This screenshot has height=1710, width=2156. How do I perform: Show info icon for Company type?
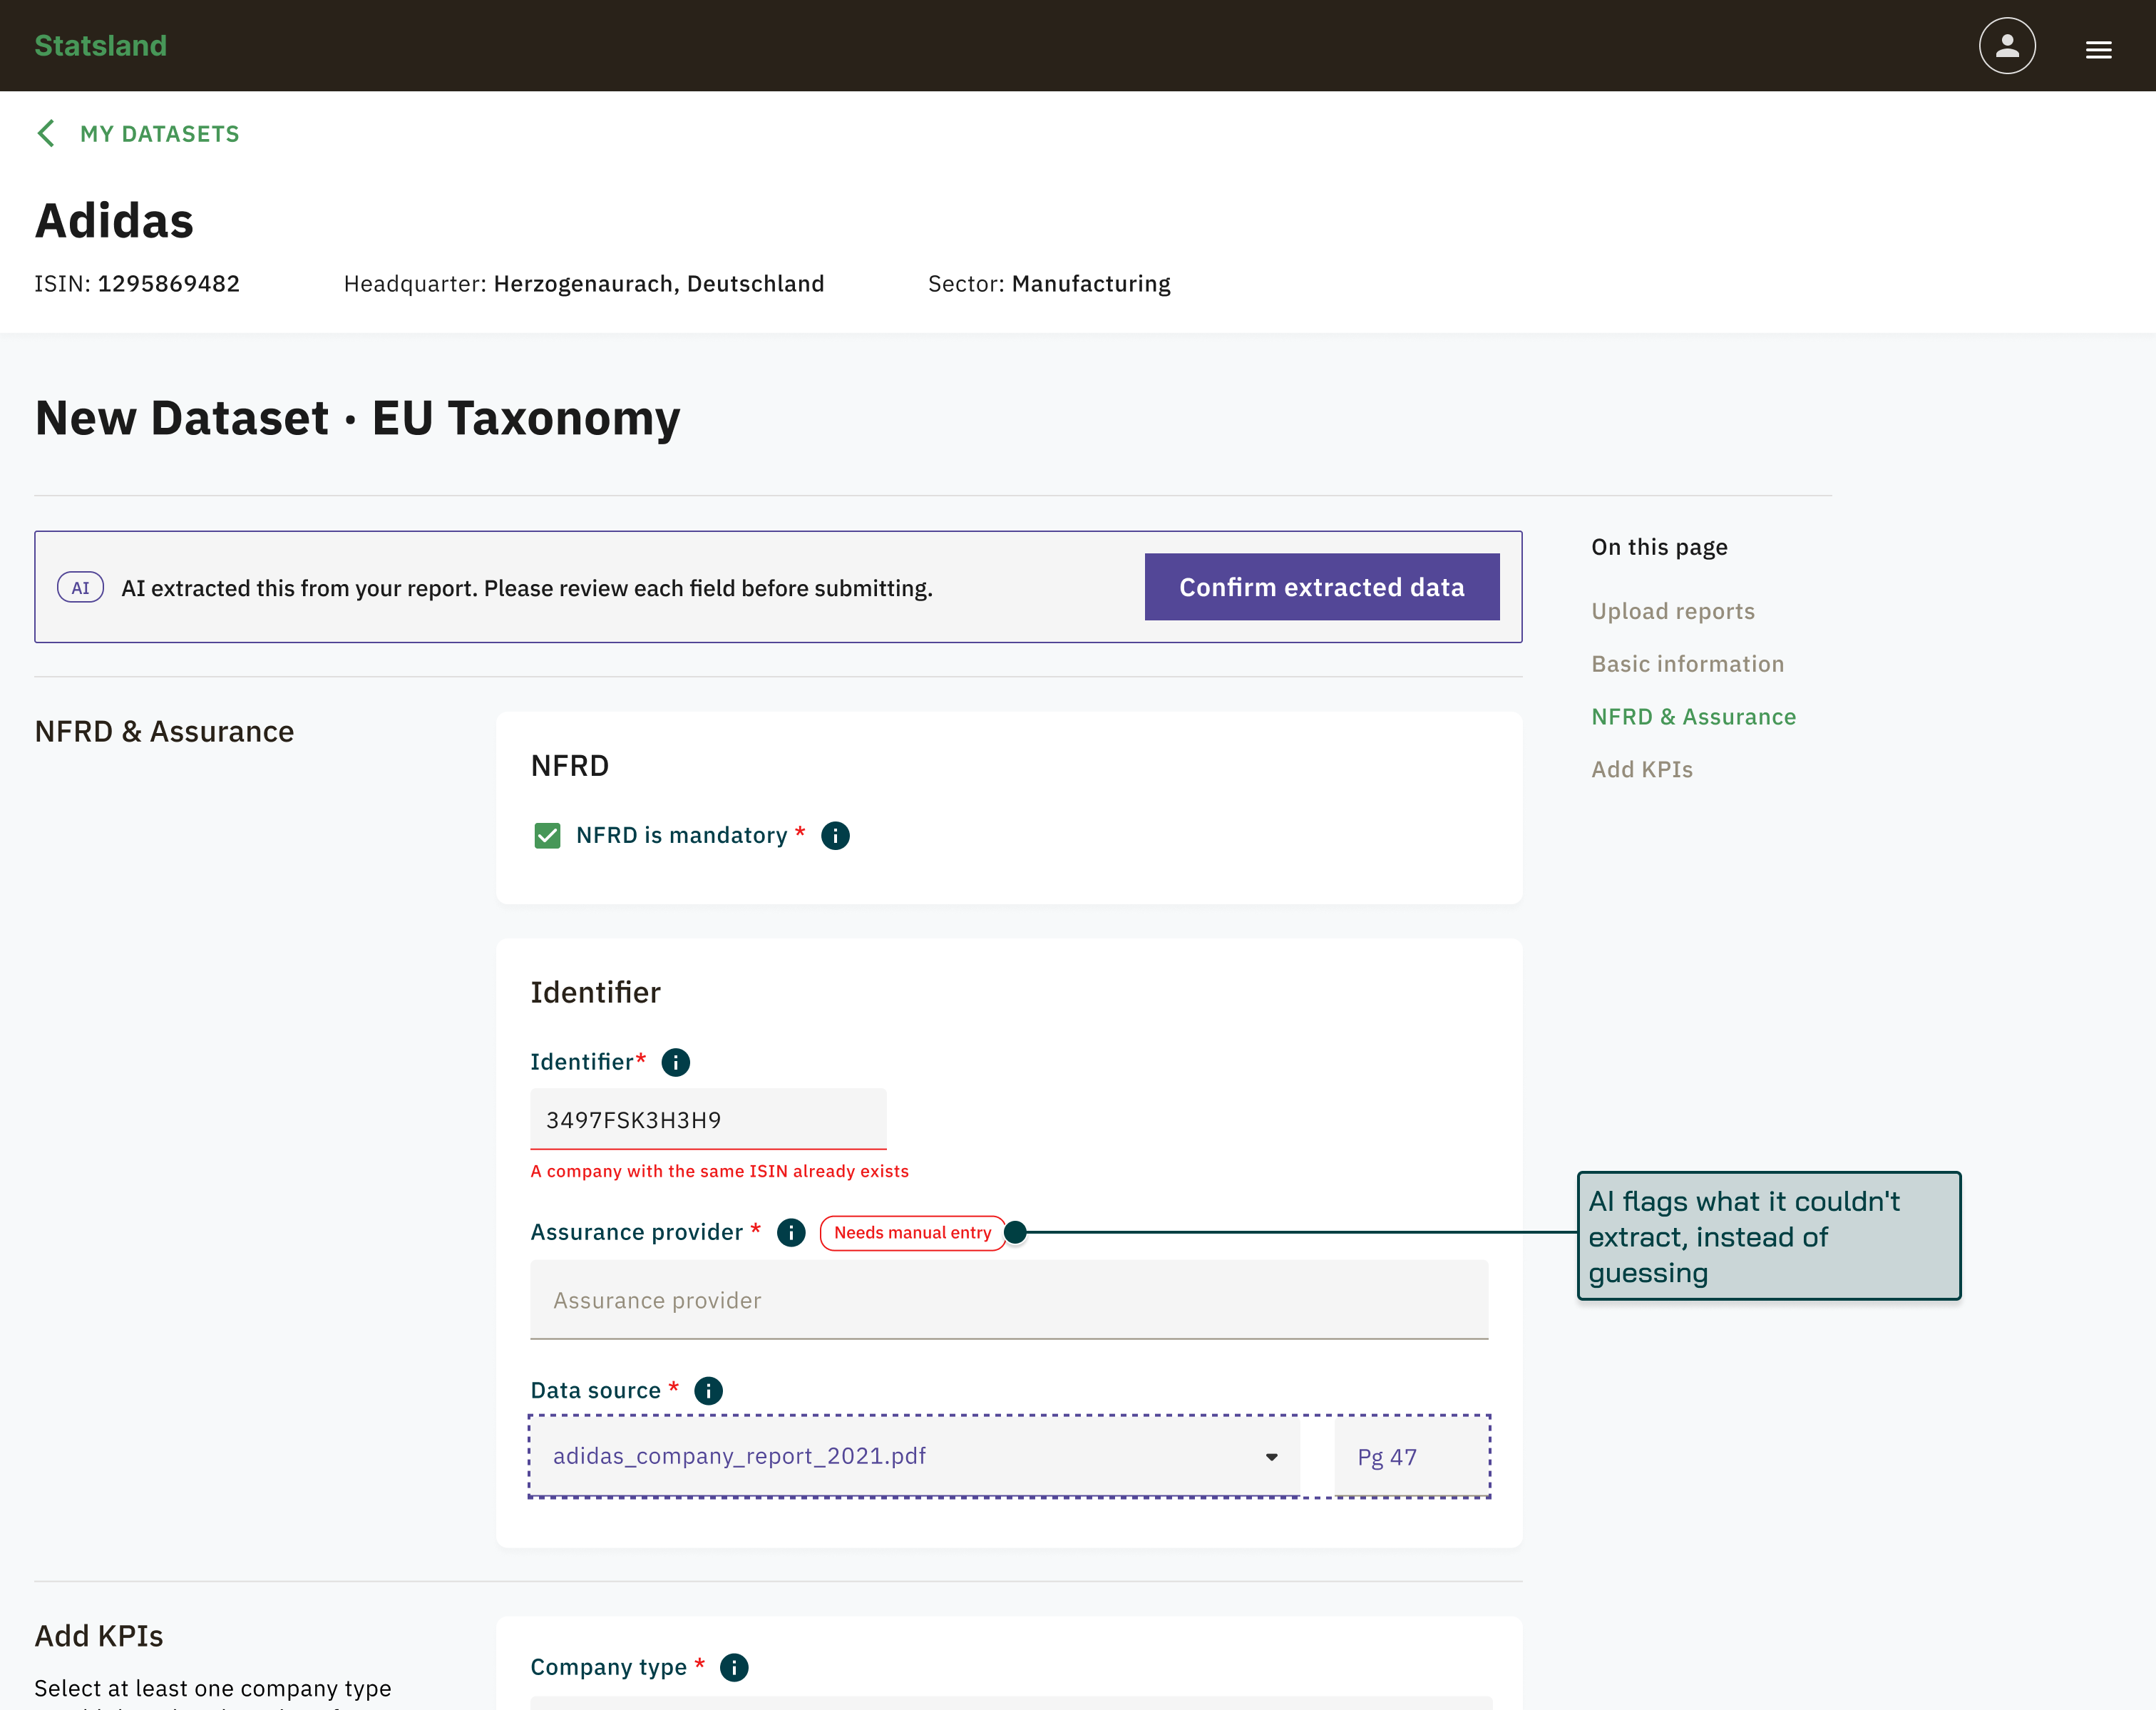tap(734, 1667)
